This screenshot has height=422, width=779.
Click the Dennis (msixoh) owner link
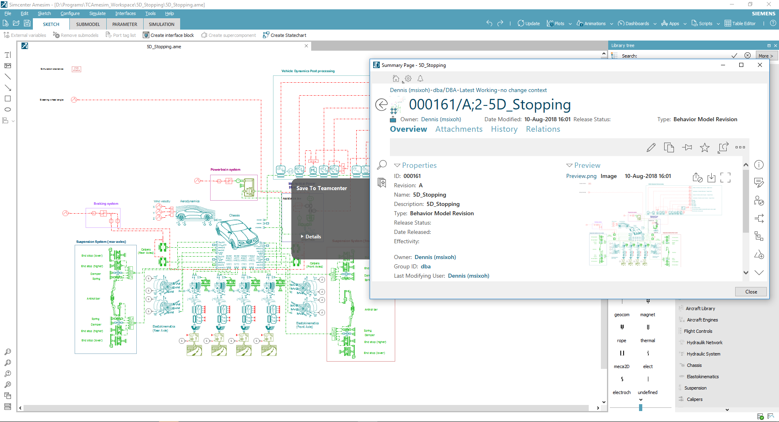[x=441, y=119]
